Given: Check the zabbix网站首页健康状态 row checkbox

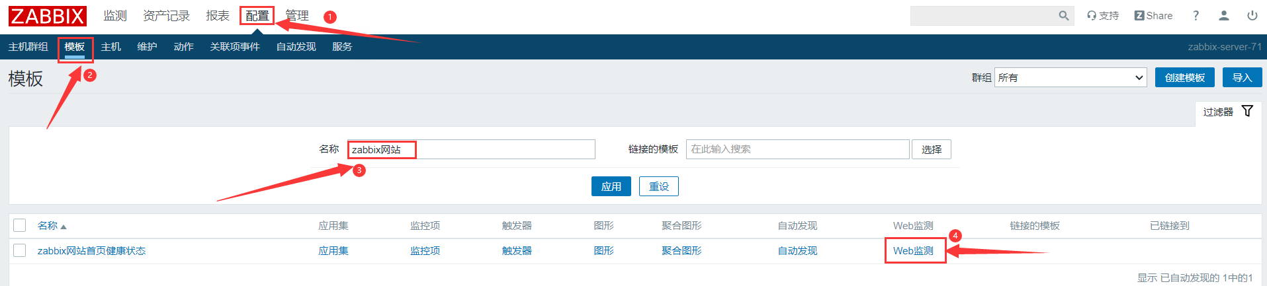Looking at the screenshot, I should (20, 250).
